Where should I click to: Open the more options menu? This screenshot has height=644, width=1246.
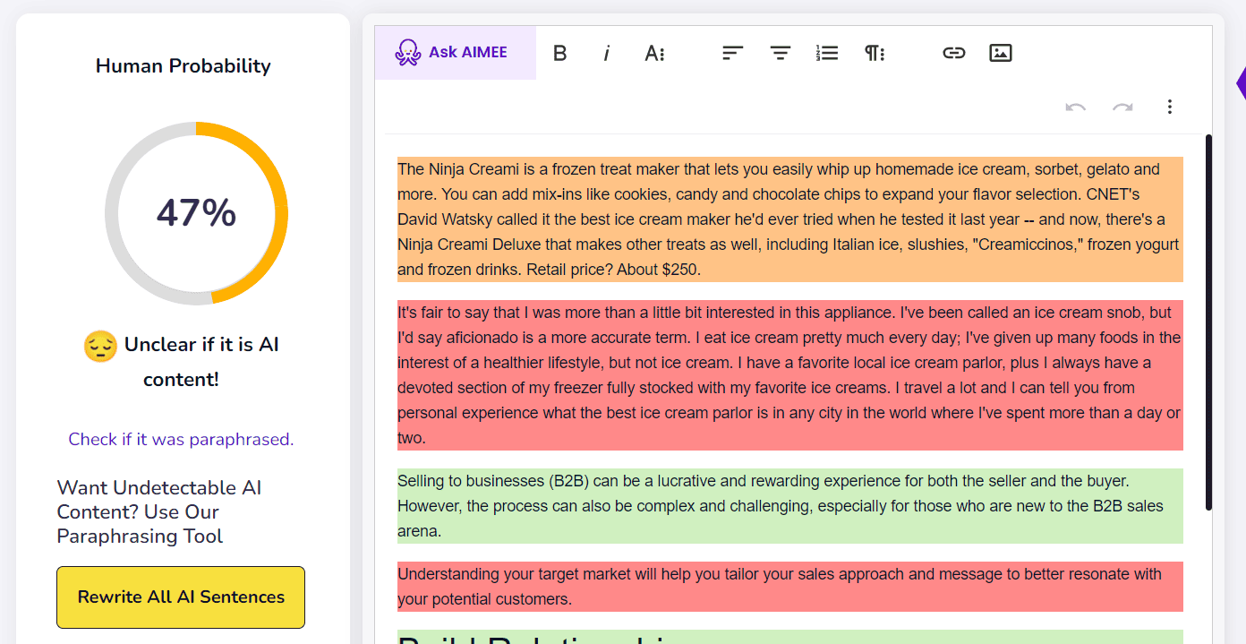tap(1169, 107)
